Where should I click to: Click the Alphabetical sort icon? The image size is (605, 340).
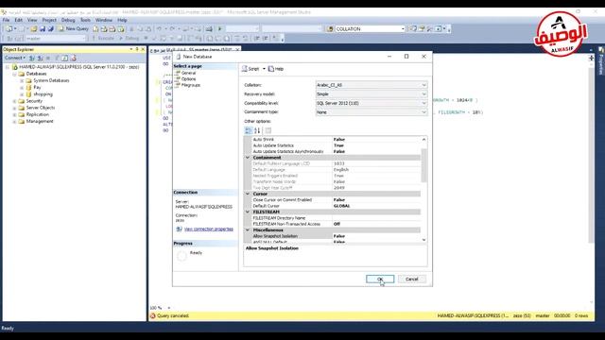click(x=257, y=130)
